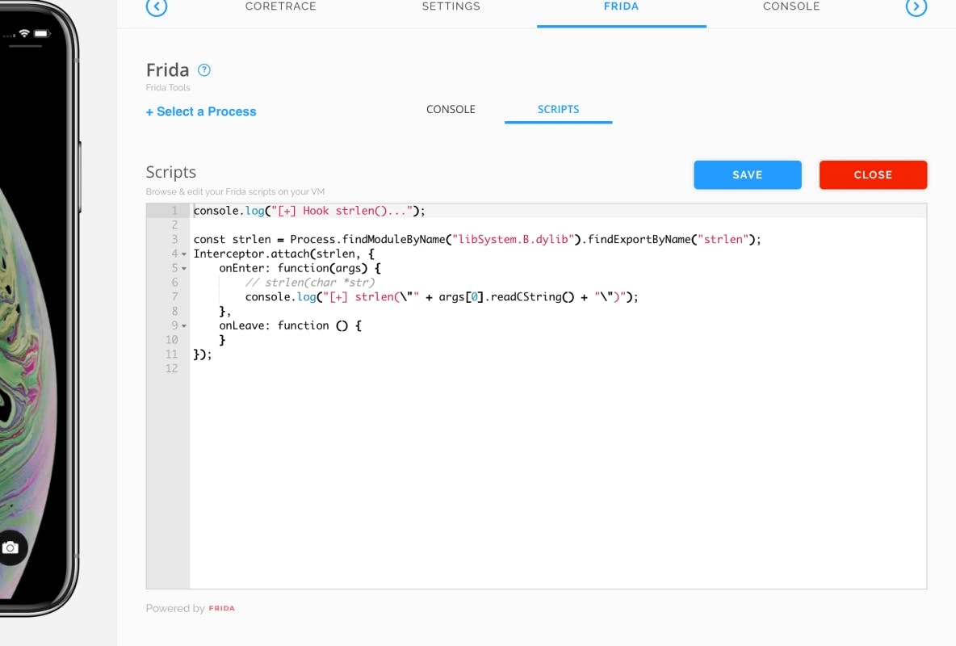Viewport: 956px width, 646px height.
Task: Switch to the CORETRACE tab
Action: [280, 6]
